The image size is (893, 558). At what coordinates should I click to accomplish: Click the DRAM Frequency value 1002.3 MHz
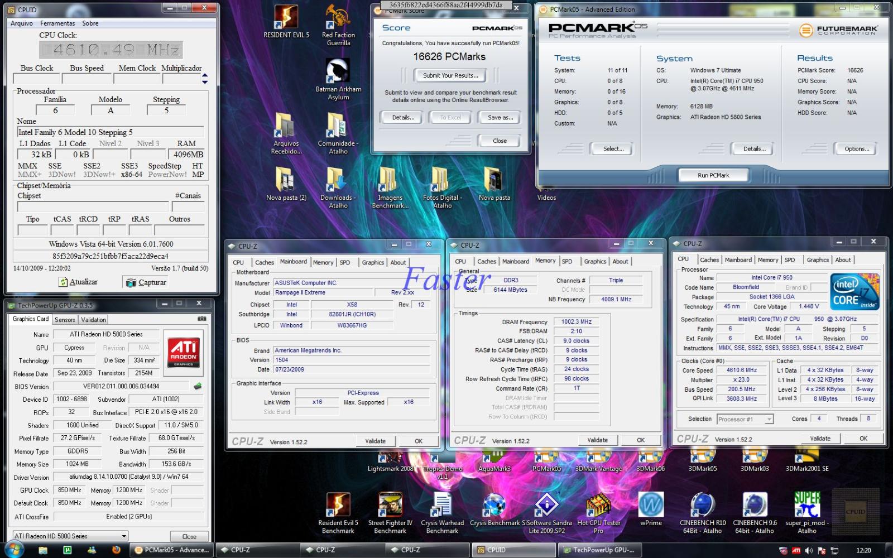[x=577, y=321]
